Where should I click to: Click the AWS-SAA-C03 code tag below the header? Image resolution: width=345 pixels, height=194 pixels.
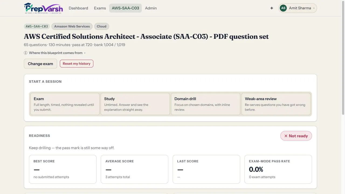tap(37, 26)
